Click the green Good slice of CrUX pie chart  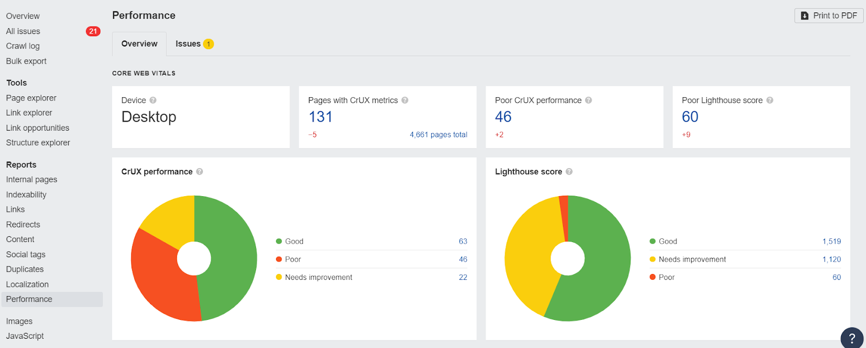tap(230, 254)
